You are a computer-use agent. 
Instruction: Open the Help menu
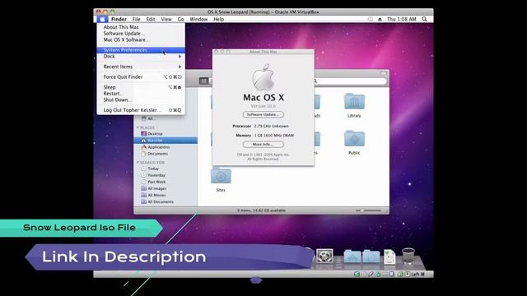(x=218, y=19)
